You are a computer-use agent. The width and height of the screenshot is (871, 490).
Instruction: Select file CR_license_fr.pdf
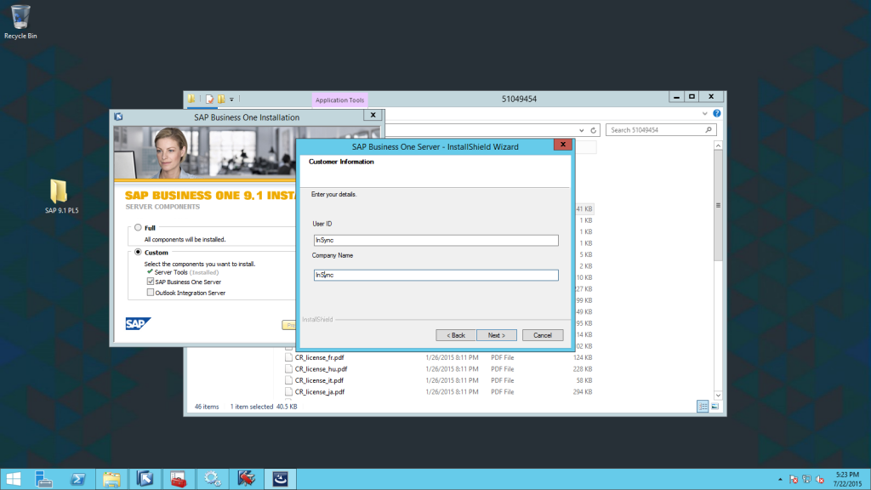pos(320,358)
